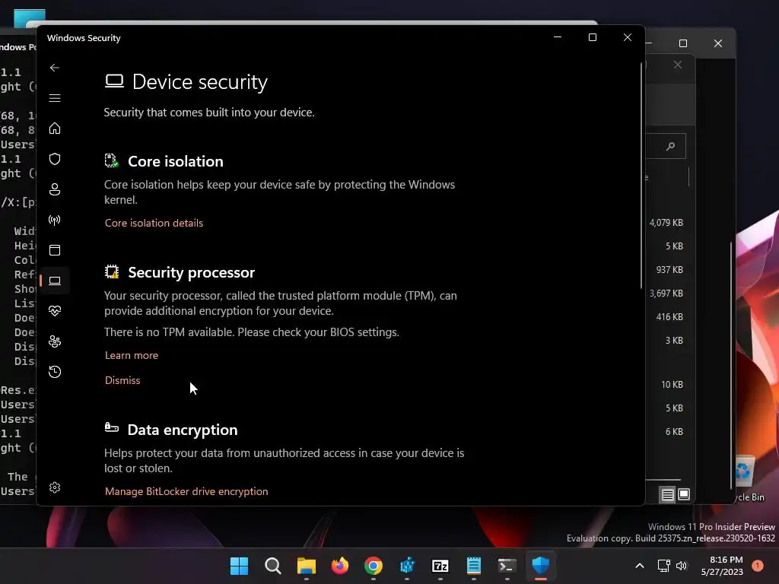Open notification bell in system tray
The width and height of the screenshot is (779, 584).
point(758,566)
